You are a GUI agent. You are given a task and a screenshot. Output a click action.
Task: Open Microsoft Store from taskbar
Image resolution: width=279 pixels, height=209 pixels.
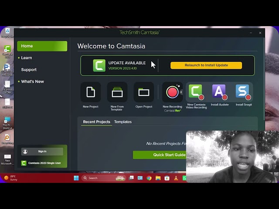pyautogui.click(x=167, y=178)
